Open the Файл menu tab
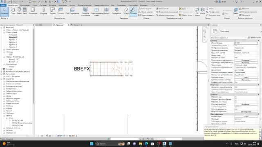The width and height of the screenshot is (262, 147). click(x=3, y=5)
